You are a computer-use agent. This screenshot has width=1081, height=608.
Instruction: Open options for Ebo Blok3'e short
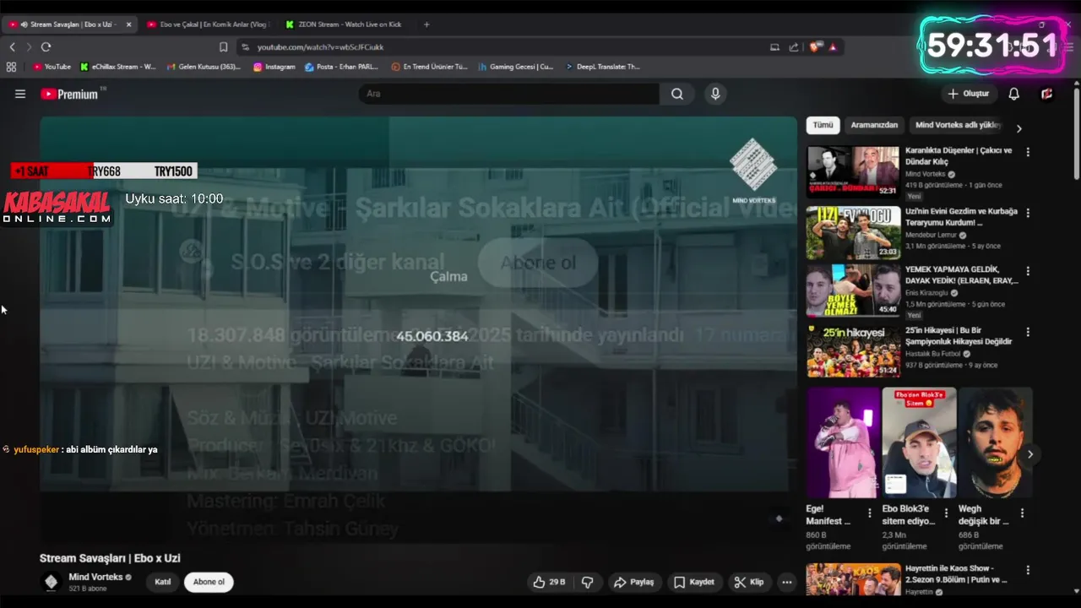pyautogui.click(x=946, y=513)
